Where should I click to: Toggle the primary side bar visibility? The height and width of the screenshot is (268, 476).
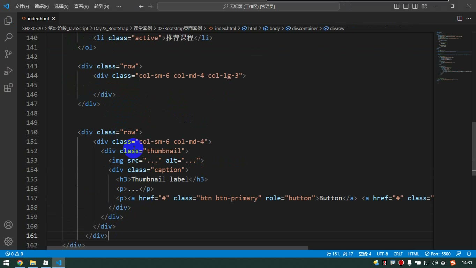tap(397, 6)
